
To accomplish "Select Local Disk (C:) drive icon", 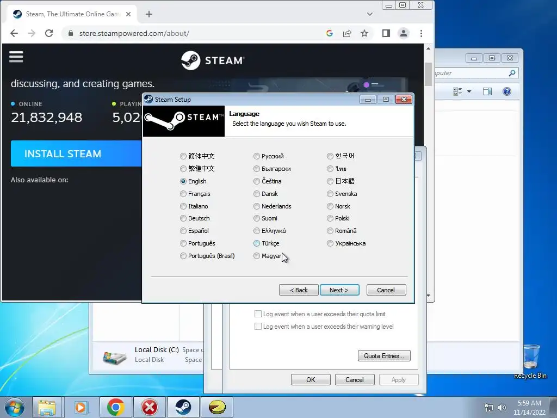I will (x=114, y=357).
